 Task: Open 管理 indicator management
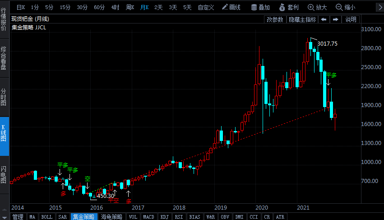point(18,217)
